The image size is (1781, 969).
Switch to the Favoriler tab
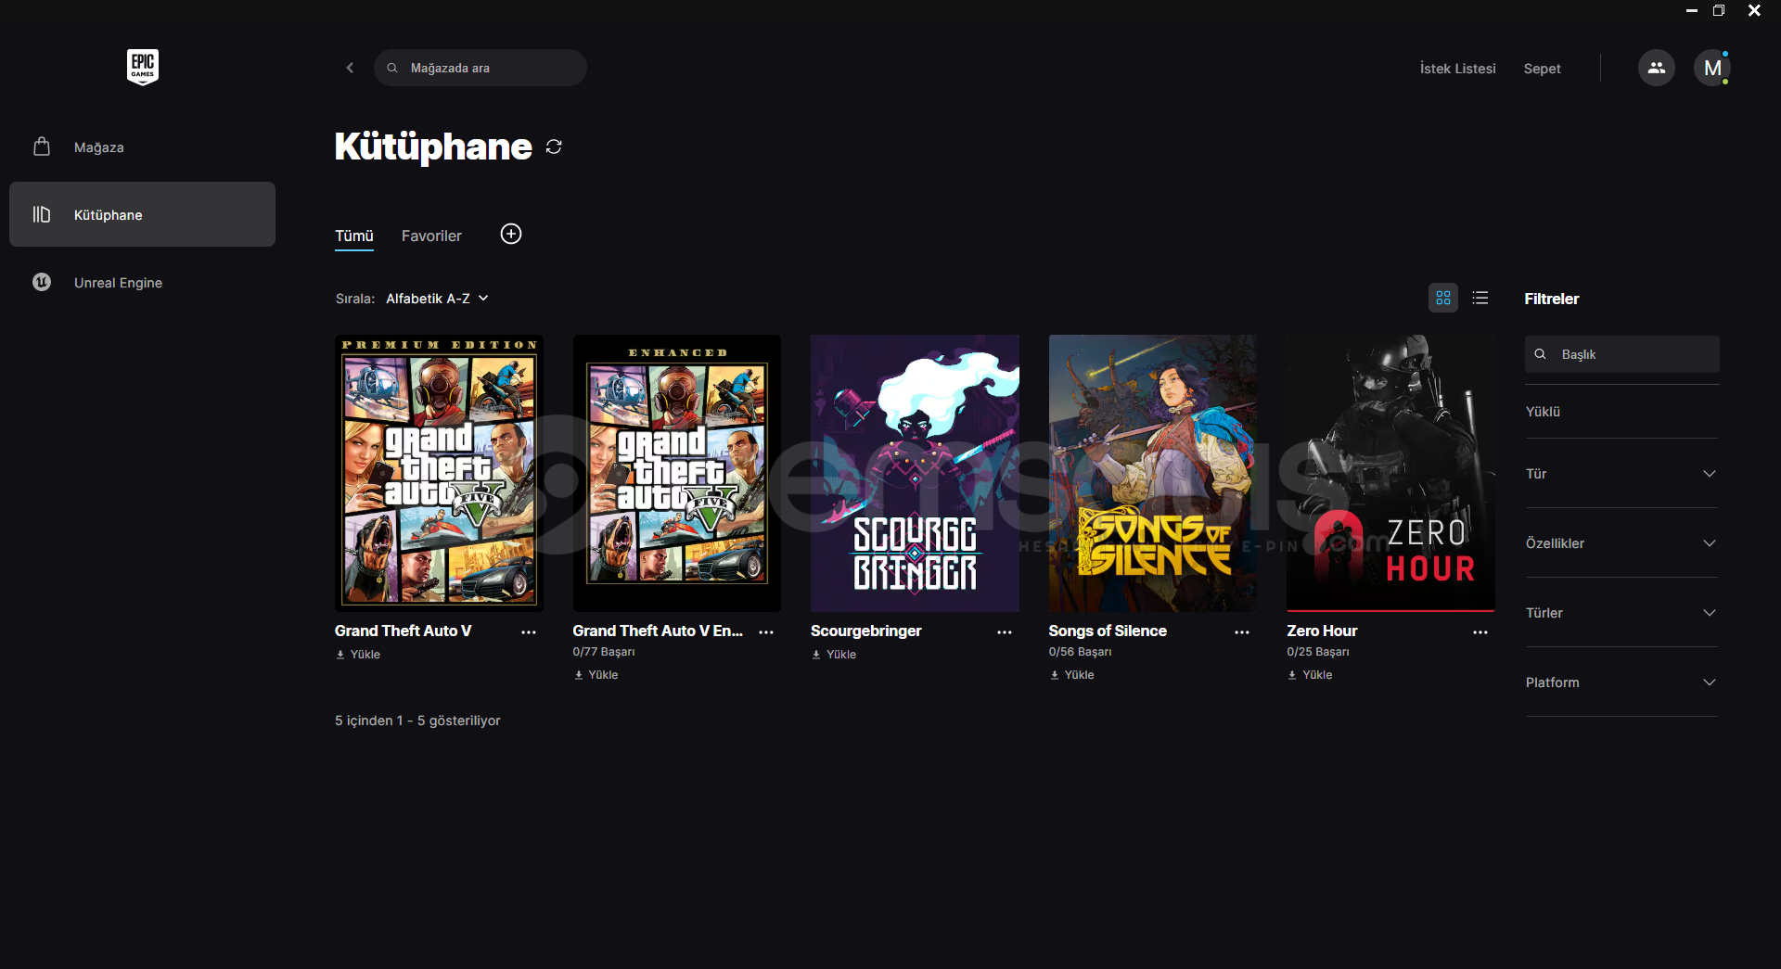coord(431,236)
